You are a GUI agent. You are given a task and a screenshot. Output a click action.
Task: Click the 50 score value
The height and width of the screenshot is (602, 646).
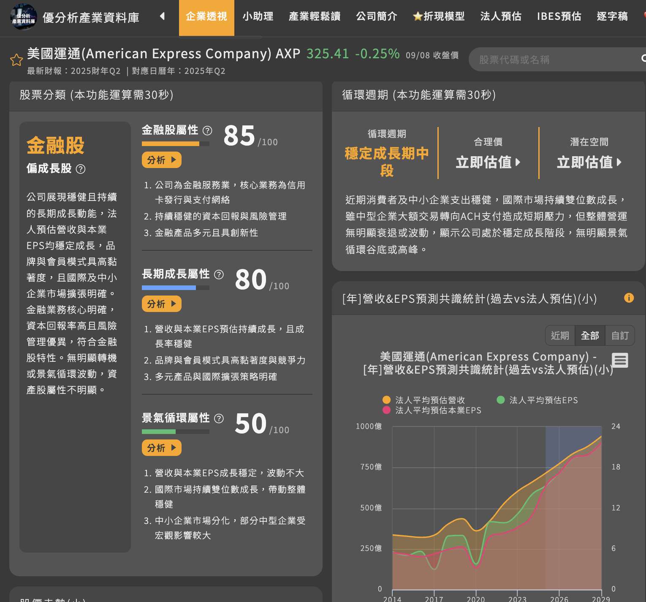point(250,423)
